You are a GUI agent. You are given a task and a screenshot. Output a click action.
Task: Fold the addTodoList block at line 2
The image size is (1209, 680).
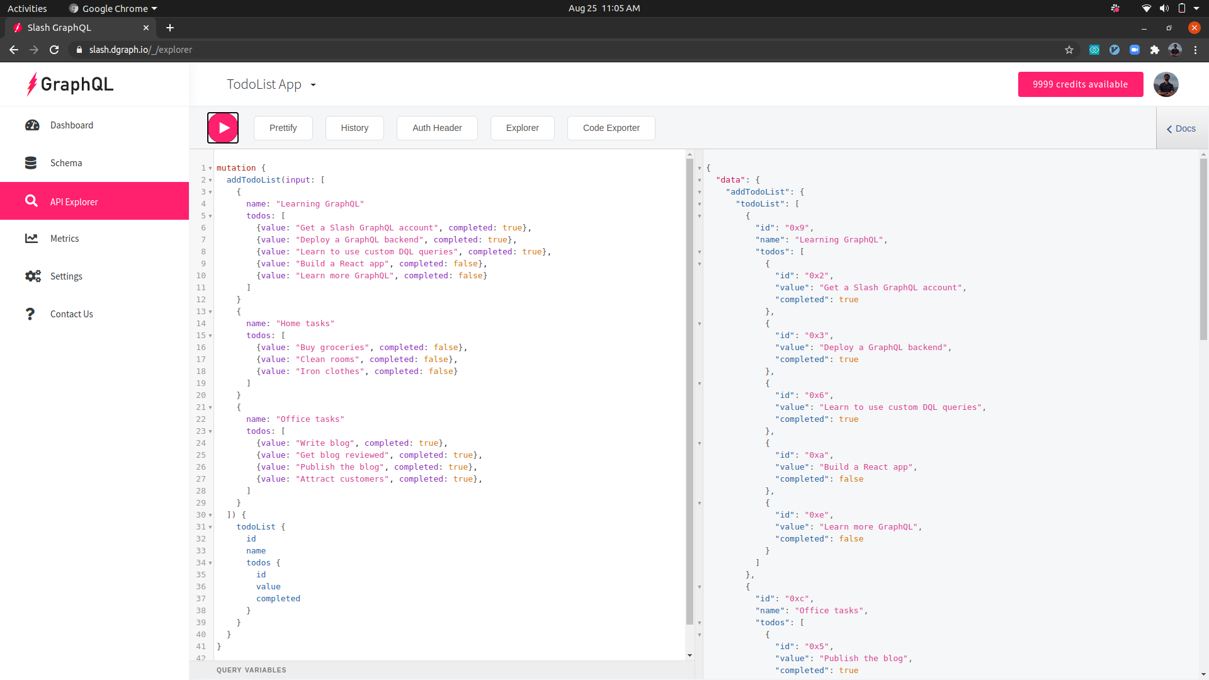[x=210, y=180]
